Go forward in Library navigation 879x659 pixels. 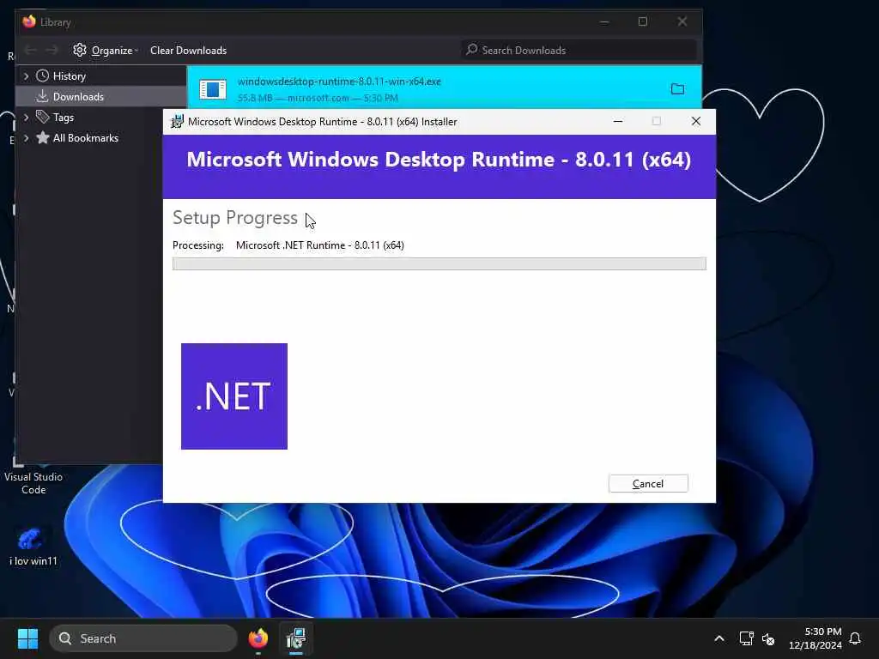click(x=52, y=50)
